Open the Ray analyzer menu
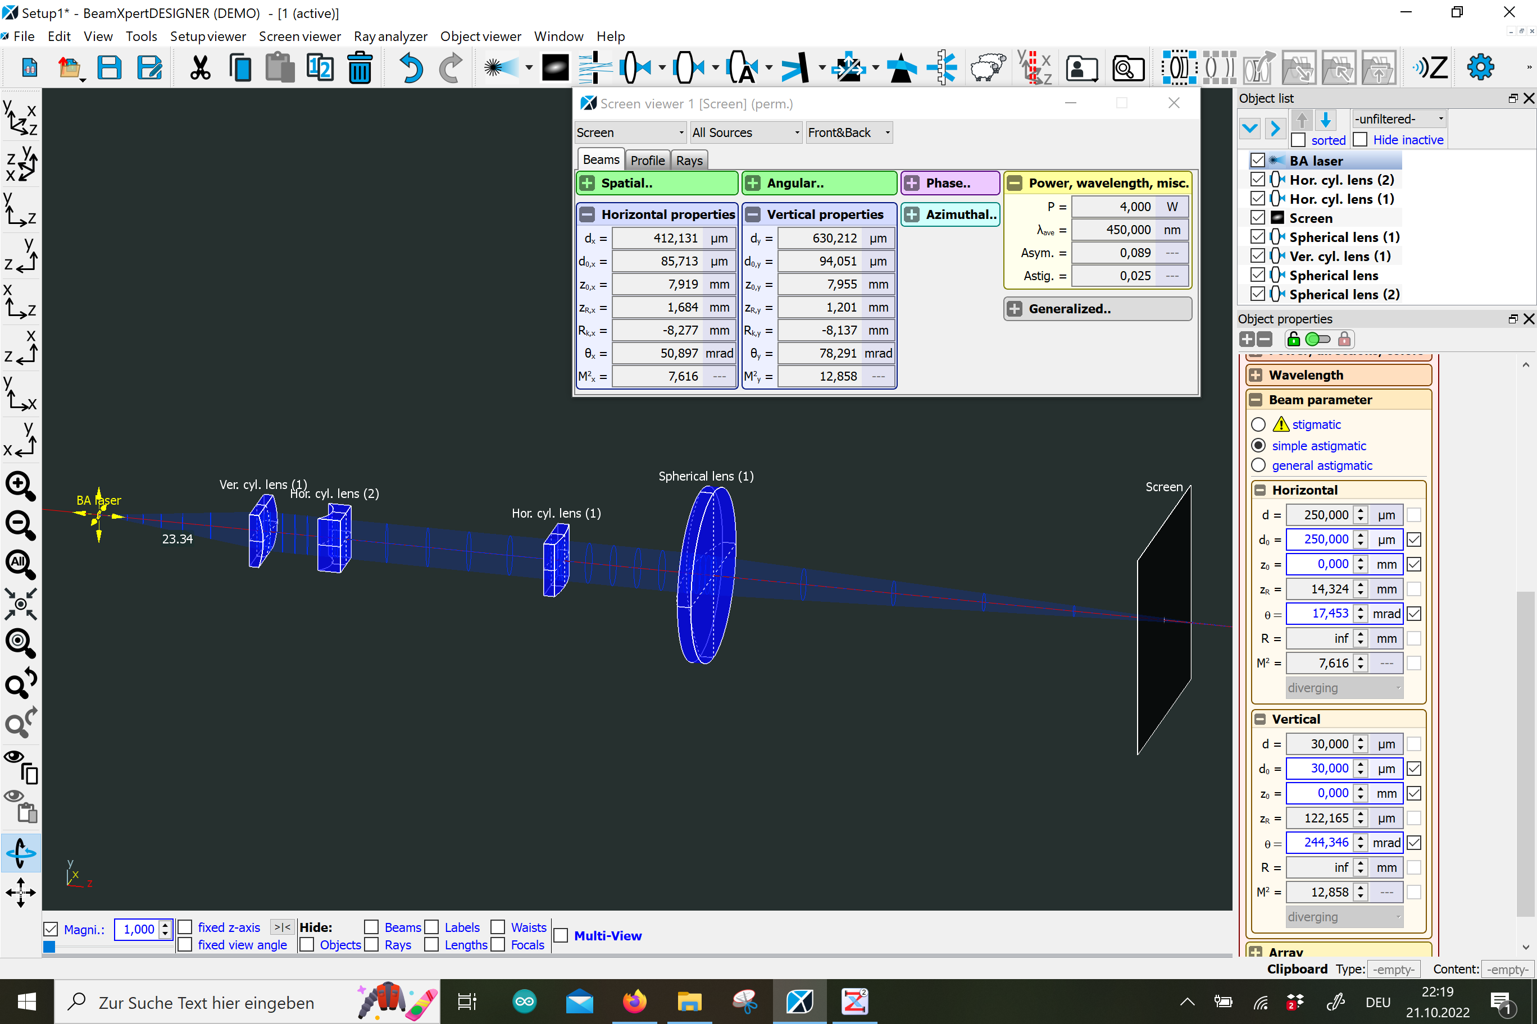 [390, 36]
